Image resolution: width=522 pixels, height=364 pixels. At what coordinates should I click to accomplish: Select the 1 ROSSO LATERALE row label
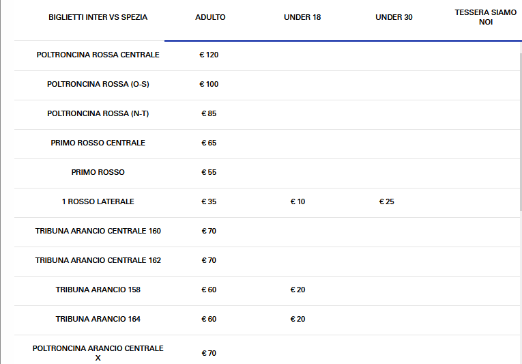tap(98, 201)
